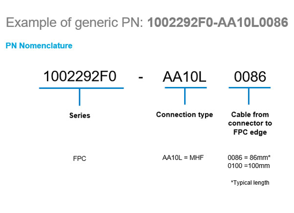Screen dimensions: 294x213
Task: Click the large 1002292F0 series code
Action: (x=80, y=76)
